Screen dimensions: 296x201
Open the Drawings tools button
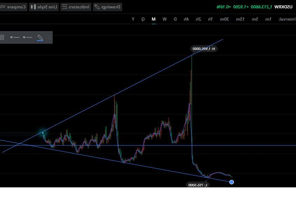107,7
